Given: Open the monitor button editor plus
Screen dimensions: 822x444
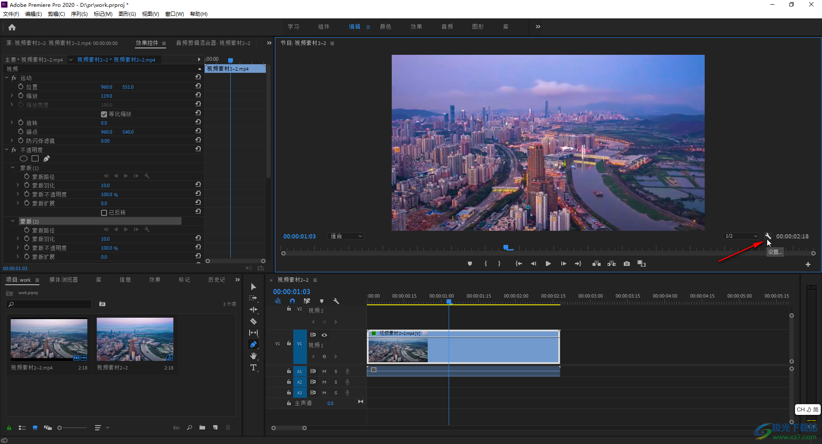Looking at the screenshot, I should click(808, 265).
